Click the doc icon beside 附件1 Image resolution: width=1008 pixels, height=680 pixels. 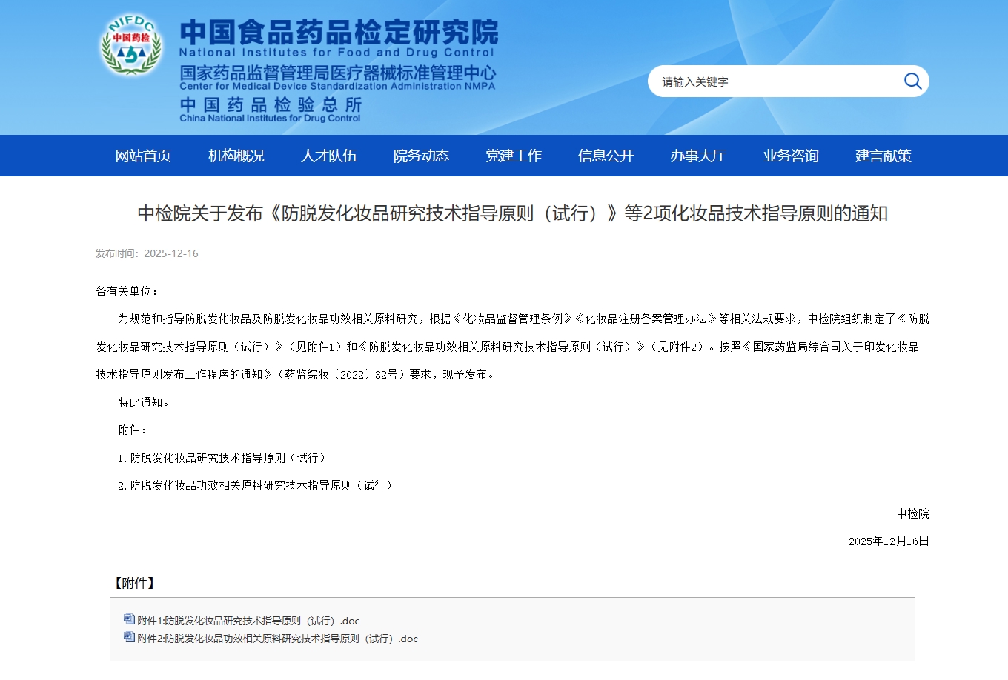(129, 620)
